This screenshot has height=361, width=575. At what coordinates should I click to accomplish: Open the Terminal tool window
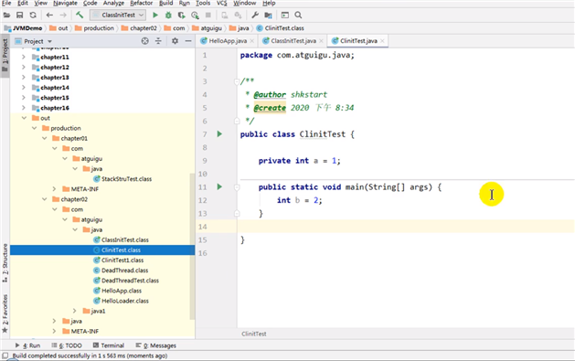coord(109,345)
